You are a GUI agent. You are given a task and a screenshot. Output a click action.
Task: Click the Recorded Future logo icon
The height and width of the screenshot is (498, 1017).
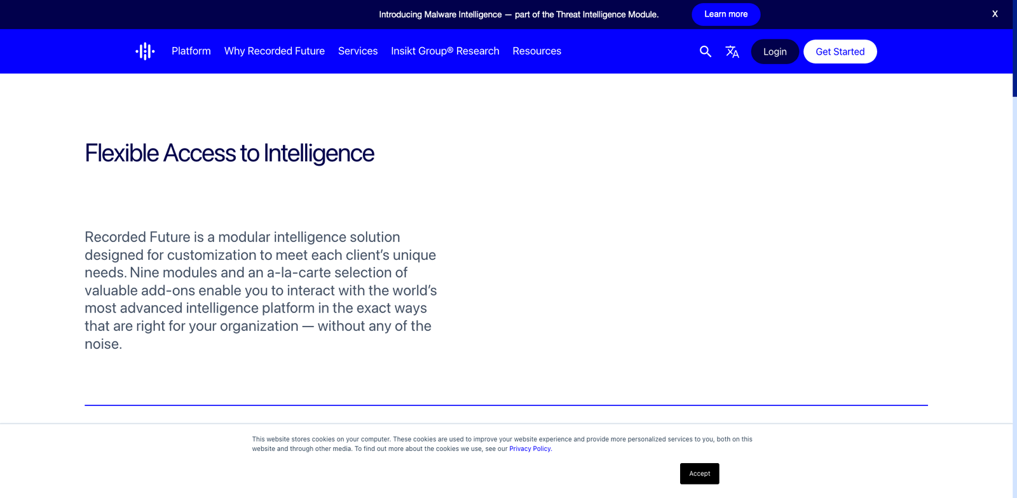(145, 51)
